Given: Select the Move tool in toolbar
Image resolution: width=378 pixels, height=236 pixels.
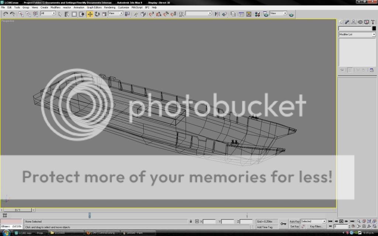Looking at the screenshot, I should (x=90, y=14).
